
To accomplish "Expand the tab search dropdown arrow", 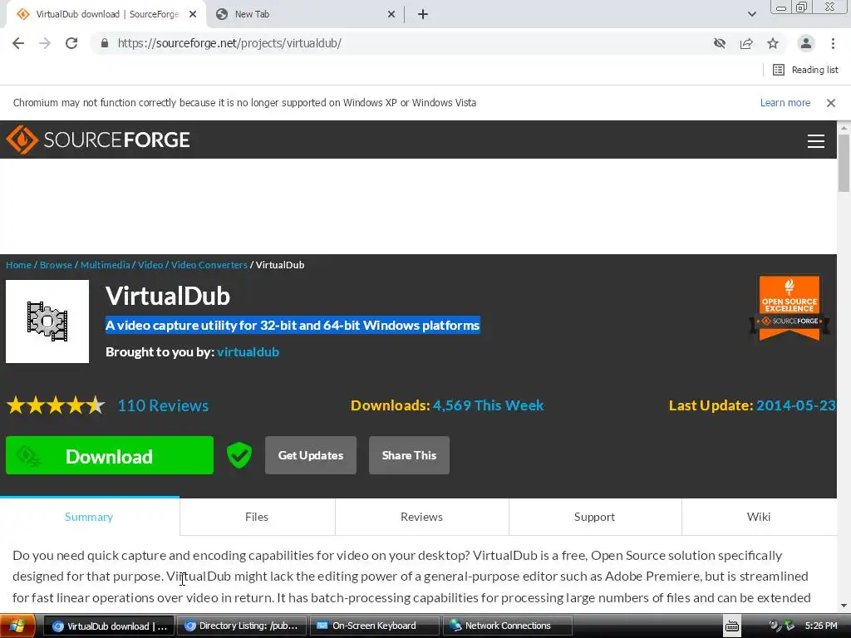I will pos(751,15).
